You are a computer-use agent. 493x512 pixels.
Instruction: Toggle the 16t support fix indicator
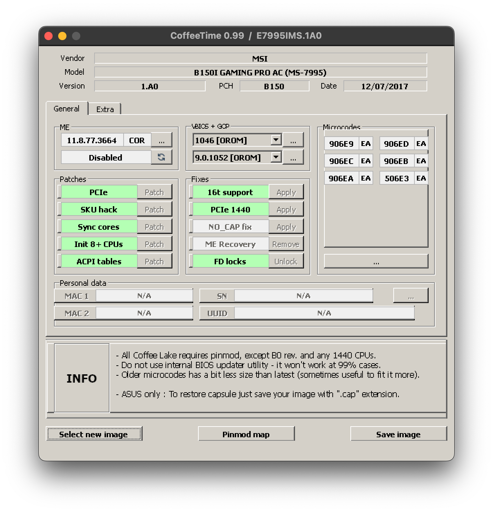click(230, 192)
